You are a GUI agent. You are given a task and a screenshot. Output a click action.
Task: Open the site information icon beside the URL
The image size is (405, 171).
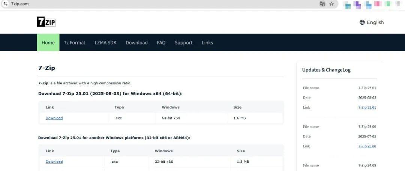(x=5, y=4)
